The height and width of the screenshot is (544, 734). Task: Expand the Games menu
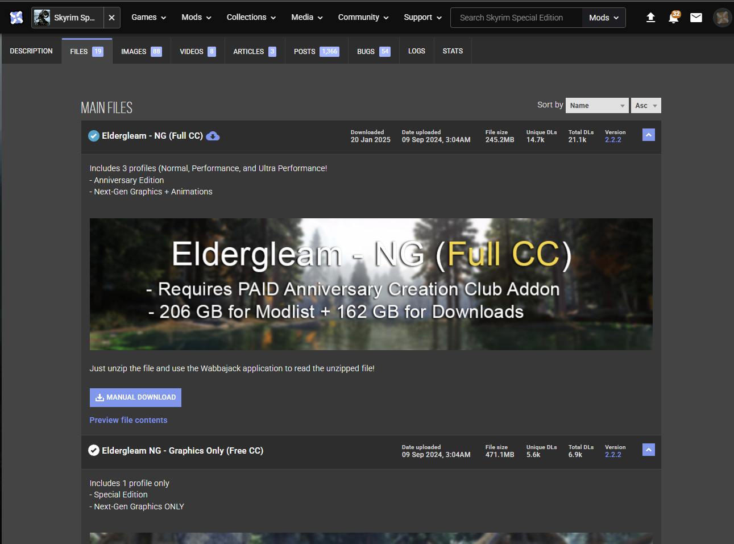(x=149, y=18)
